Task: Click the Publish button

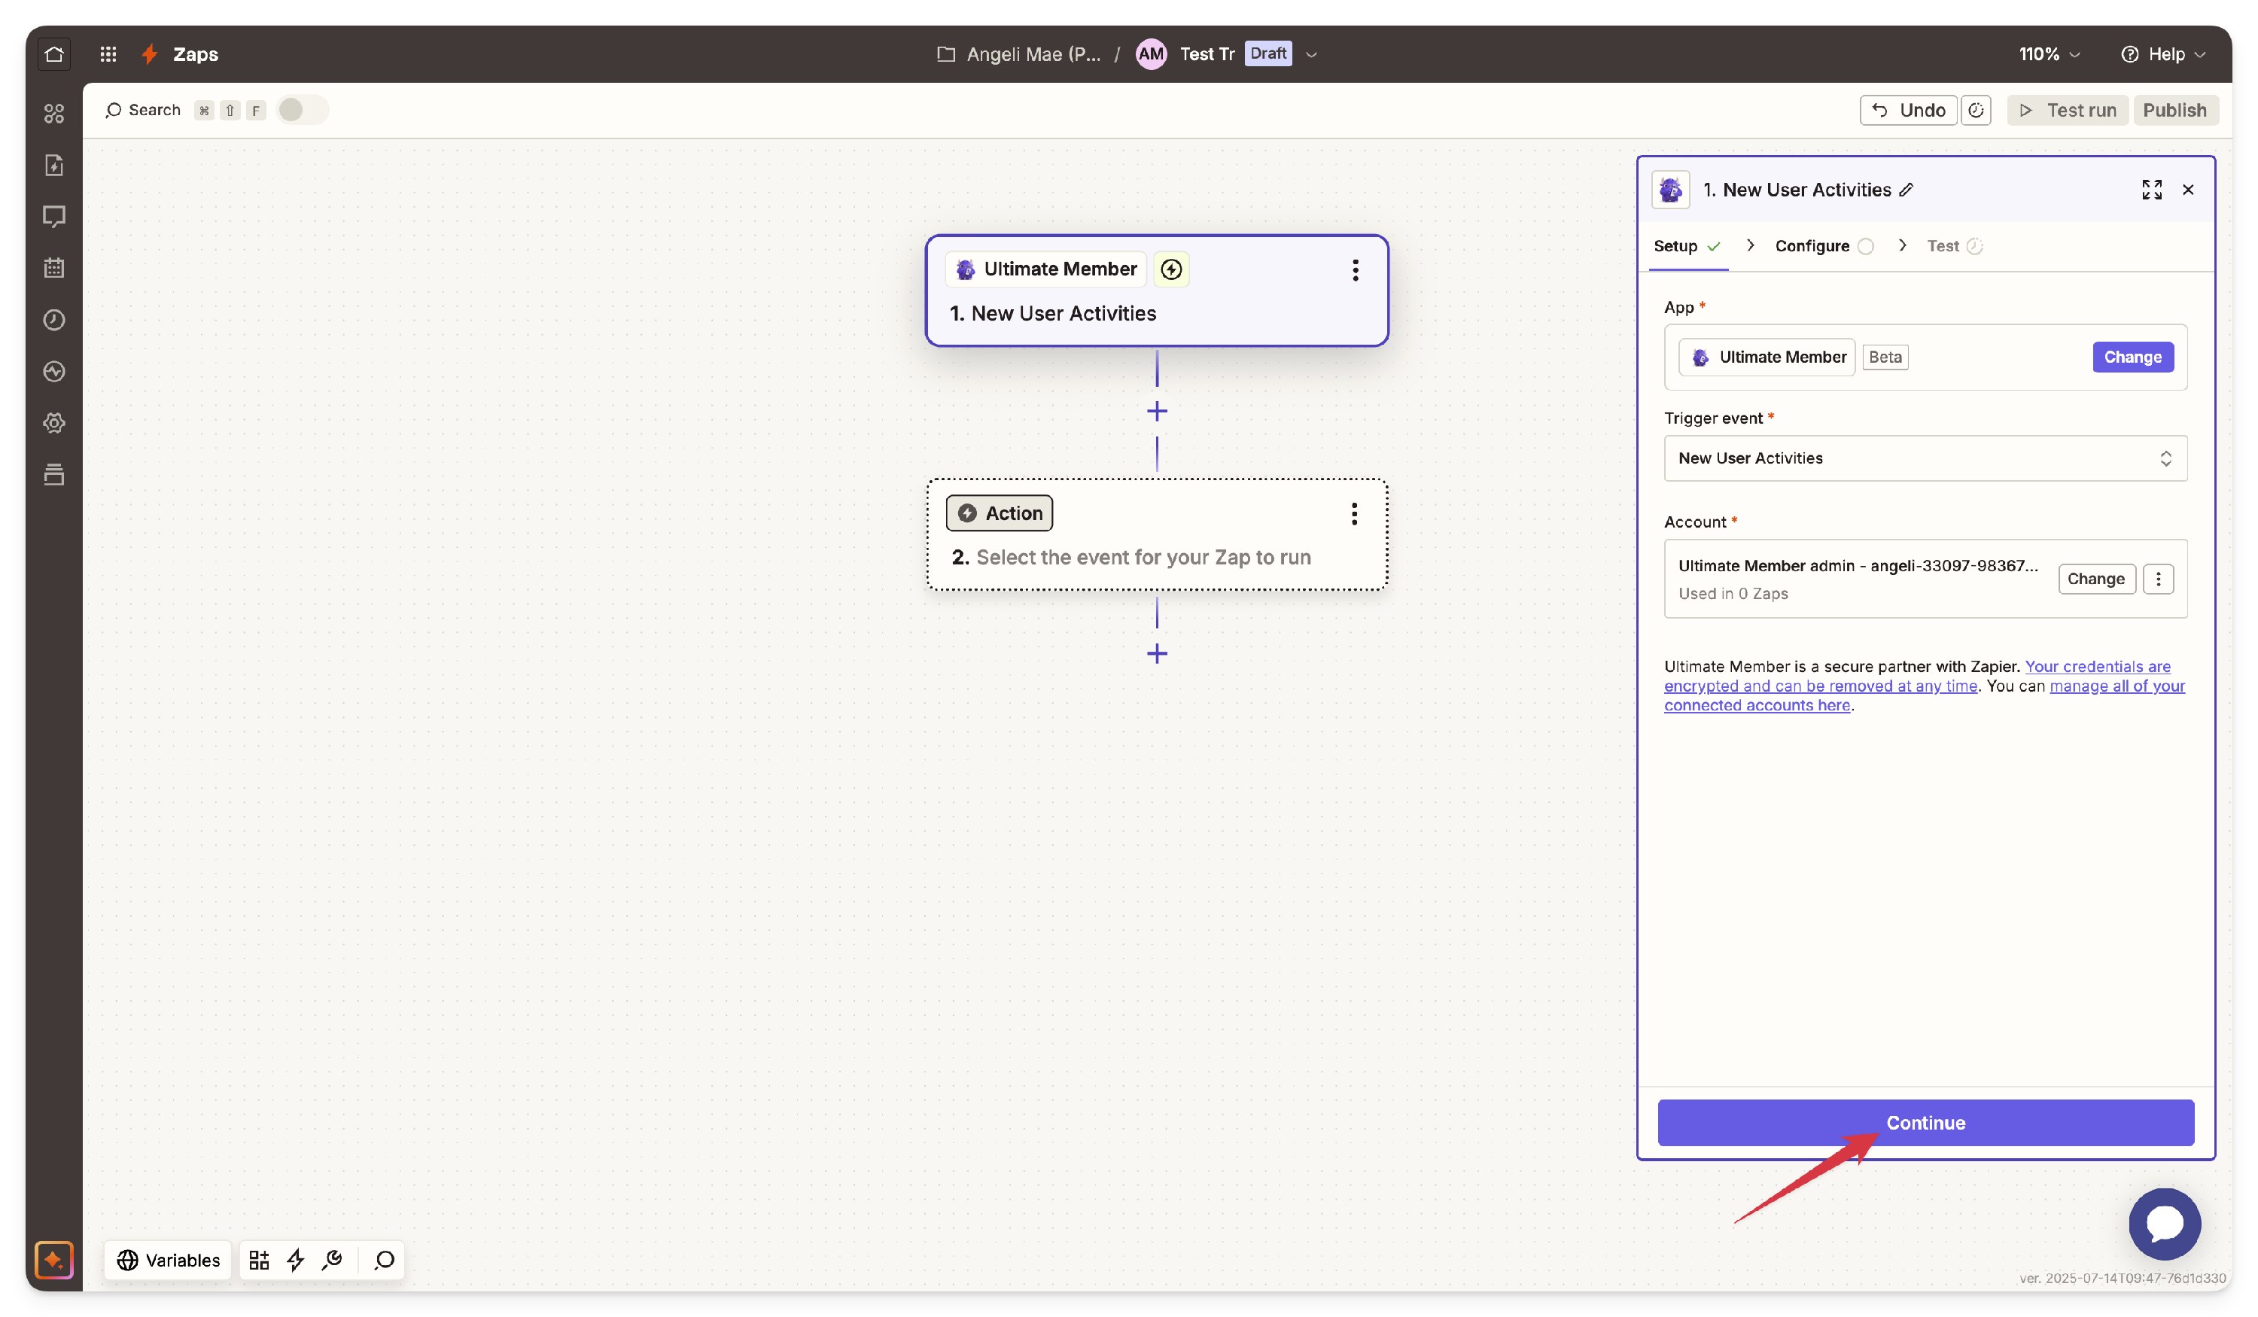Action: 2174,110
